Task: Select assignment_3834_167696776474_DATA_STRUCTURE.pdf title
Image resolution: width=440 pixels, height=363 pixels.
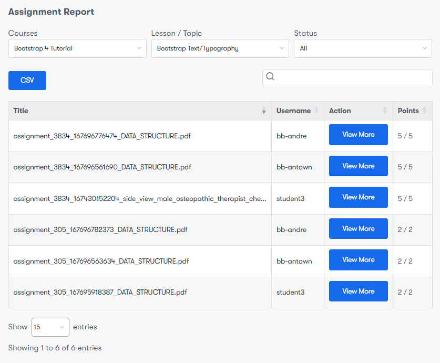Action: [102, 136]
